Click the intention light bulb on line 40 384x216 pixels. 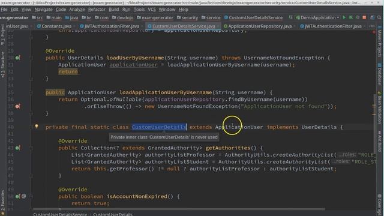(x=37, y=127)
